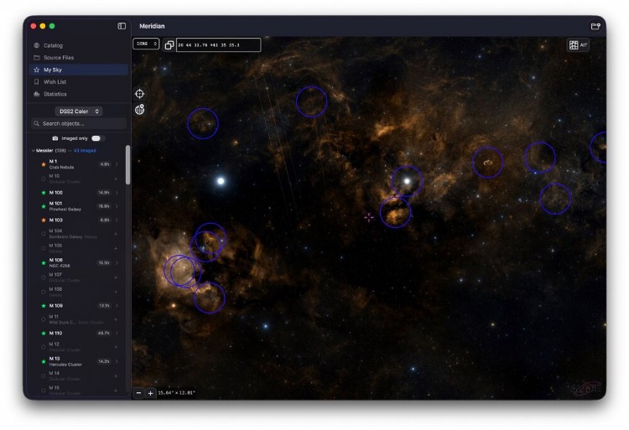Collapse the Messier group chevron
The image size is (629, 430).
(33, 151)
